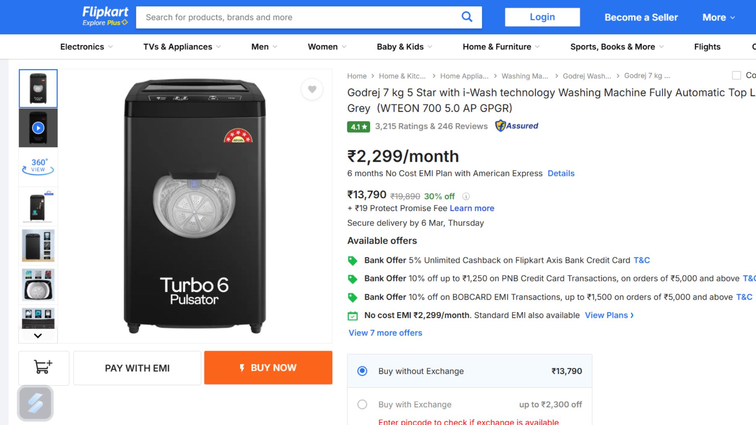
Task: Click Learn more about Protect Promise Fee
Action: pos(472,209)
